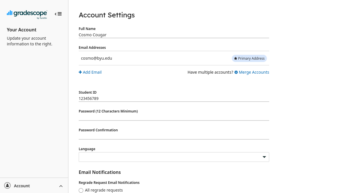Click the Primary Address badge

(x=249, y=58)
